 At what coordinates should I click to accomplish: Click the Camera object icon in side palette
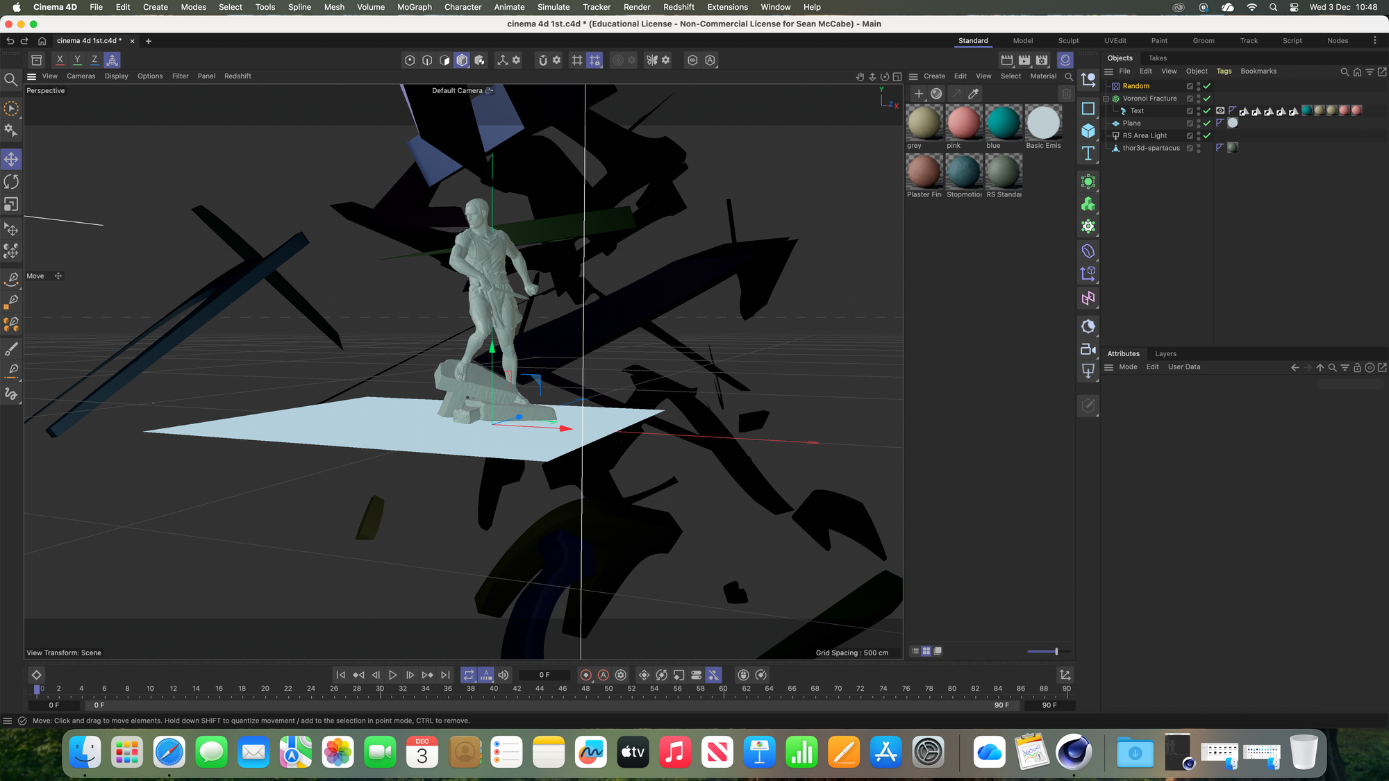coord(1088,349)
